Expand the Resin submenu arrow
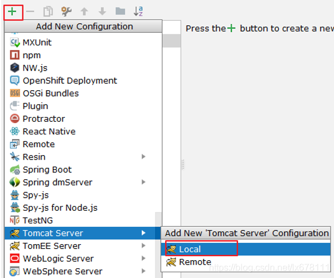Image resolution: width=334 pixels, height=278 pixels. click(x=143, y=157)
